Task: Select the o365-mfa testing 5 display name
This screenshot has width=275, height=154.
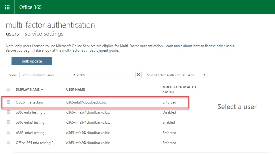Action: coord(30,112)
